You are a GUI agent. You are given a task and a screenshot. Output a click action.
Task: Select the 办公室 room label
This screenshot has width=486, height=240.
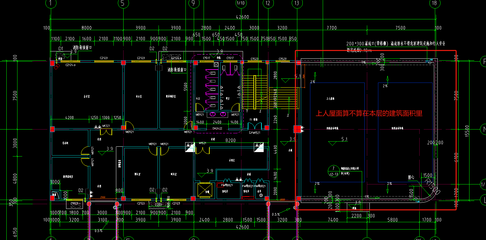tap(138, 96)
